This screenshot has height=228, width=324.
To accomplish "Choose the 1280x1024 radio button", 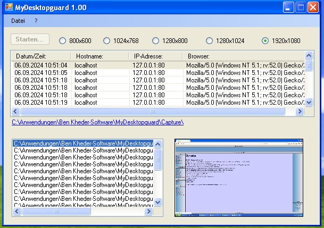I will 225,41.
